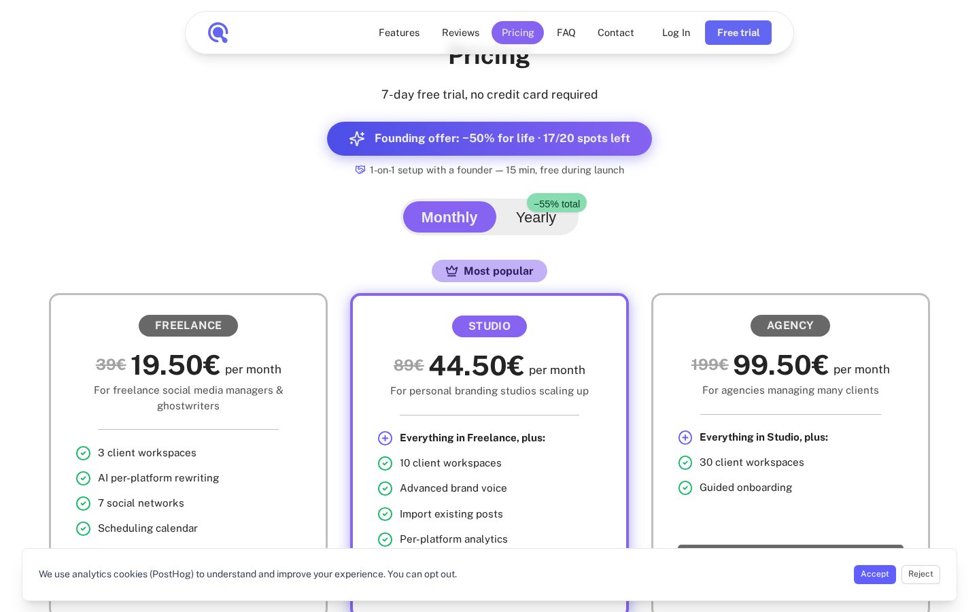This screenshot has width=979, height=612.
Task: Click plus icon beside Everything in Freelance
Action: click(385, 438)
